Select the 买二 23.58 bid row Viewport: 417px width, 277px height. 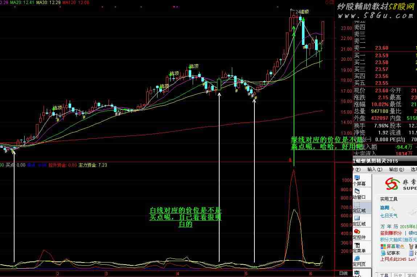point(385,62)
